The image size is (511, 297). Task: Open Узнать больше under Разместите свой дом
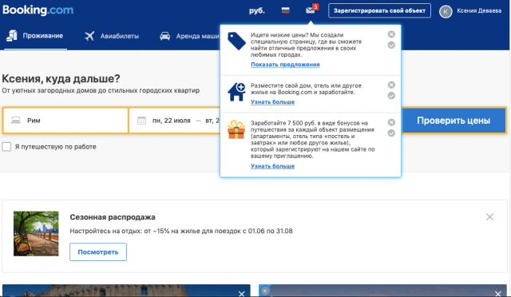[x=272, y=102]
